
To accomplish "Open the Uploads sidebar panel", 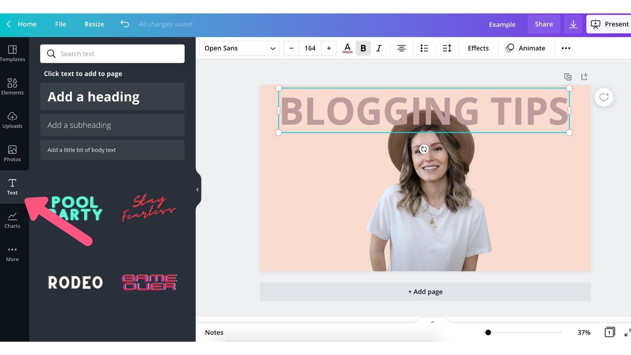I will [12, 120].
